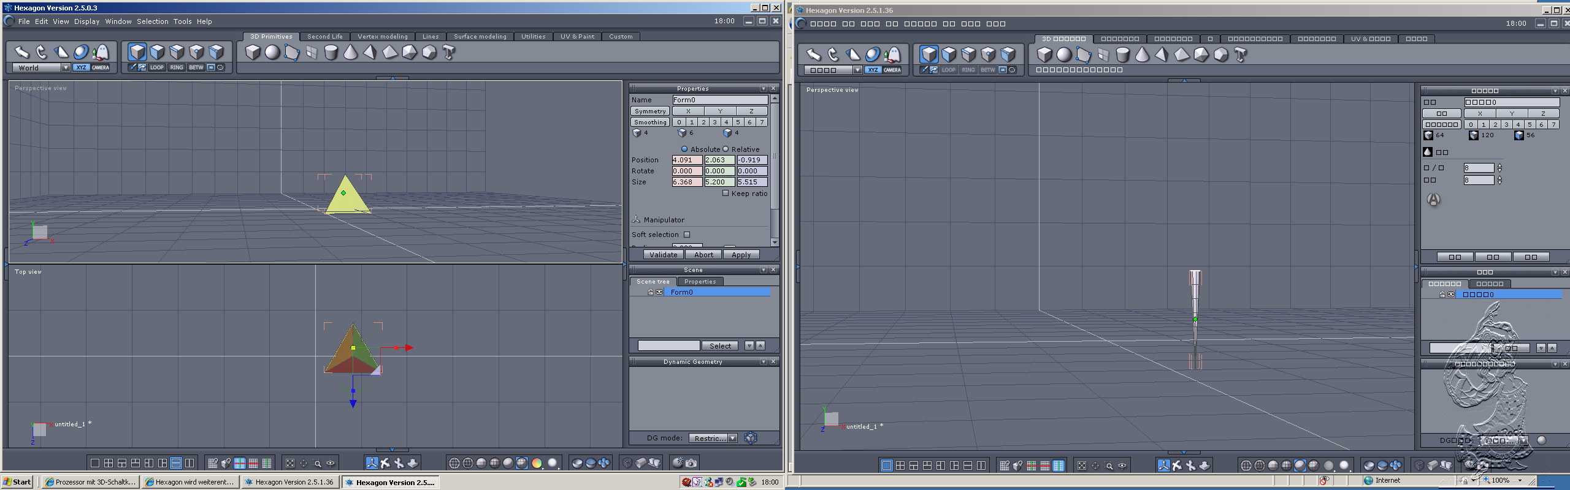Collapse bottom toolbar handle in left window

pyautogui.click(x=392, y=450)
